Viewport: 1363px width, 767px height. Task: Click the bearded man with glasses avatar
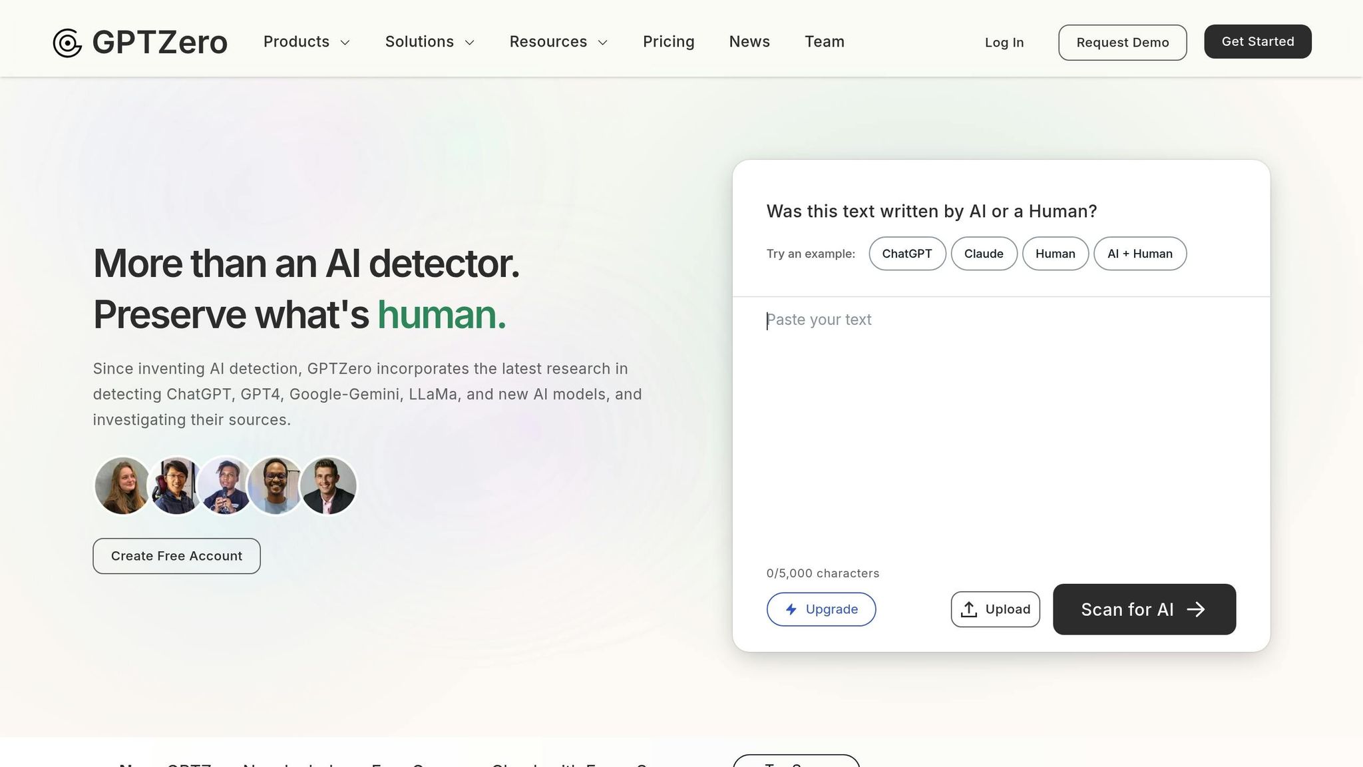[275, 485]
